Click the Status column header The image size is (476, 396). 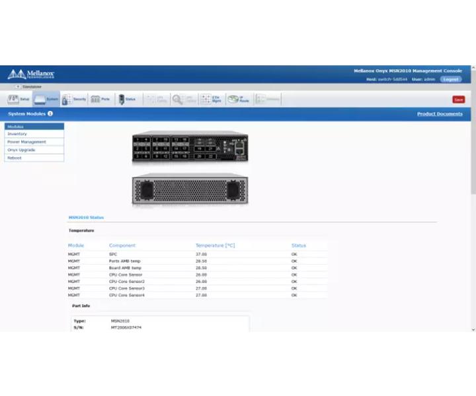coord(299,246)
